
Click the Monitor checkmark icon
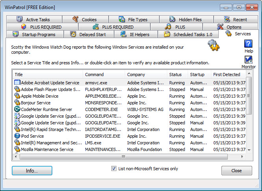point(249,60)
